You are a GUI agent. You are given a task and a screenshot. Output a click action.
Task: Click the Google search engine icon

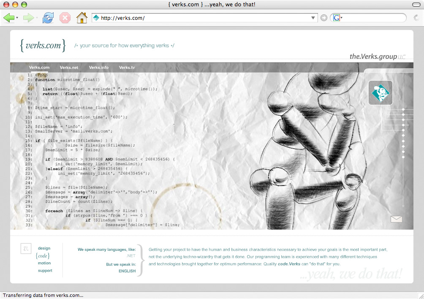(x=337, y=18)
